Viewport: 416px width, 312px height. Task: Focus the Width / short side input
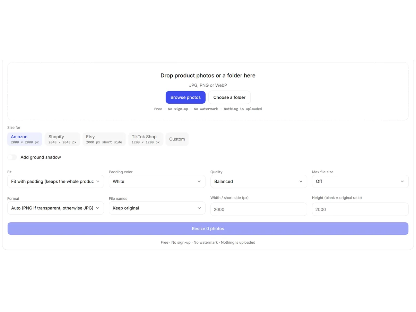[259, 209]
